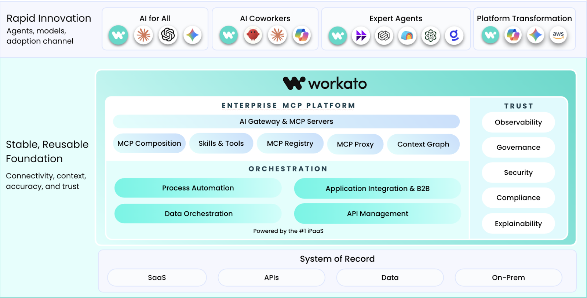Click the Gemini sparkle icon in Platform Transformation
587x298 pixels.
[535, 35]
